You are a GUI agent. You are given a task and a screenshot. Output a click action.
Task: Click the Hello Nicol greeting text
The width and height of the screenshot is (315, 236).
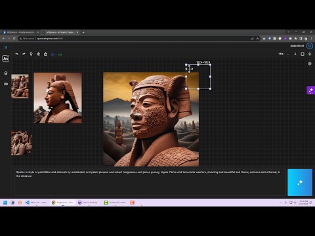click(x=297, y=46)
